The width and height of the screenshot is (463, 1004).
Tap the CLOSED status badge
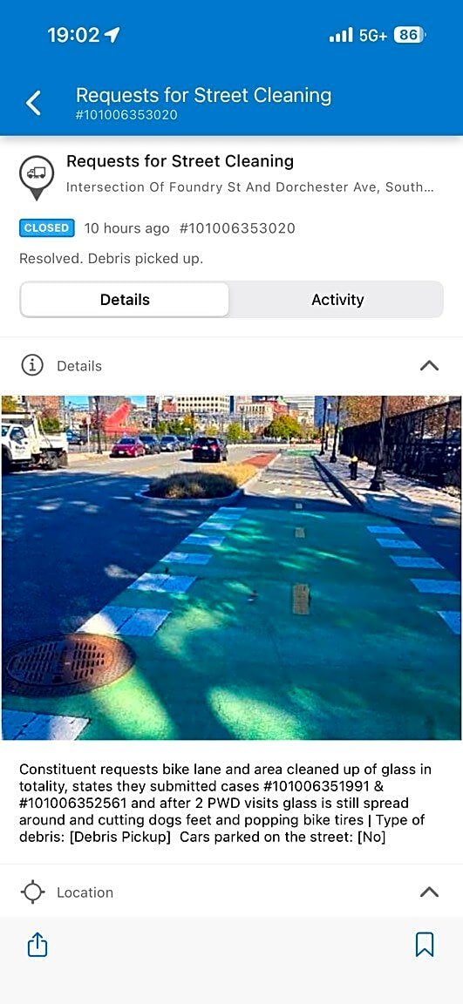pos(47,228)
